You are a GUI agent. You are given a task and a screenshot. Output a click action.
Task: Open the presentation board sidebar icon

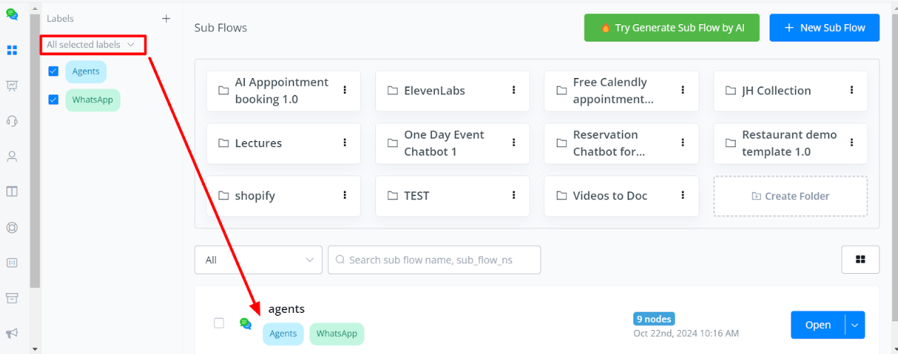coord(12,86)
